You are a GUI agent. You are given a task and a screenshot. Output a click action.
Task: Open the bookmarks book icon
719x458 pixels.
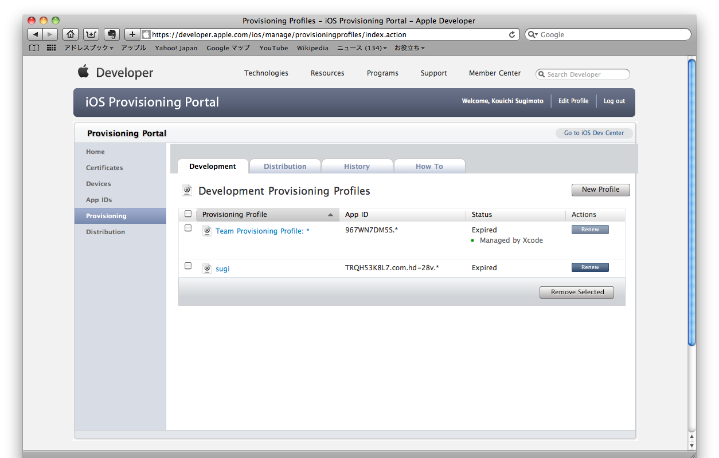click(x=34, y=48)
